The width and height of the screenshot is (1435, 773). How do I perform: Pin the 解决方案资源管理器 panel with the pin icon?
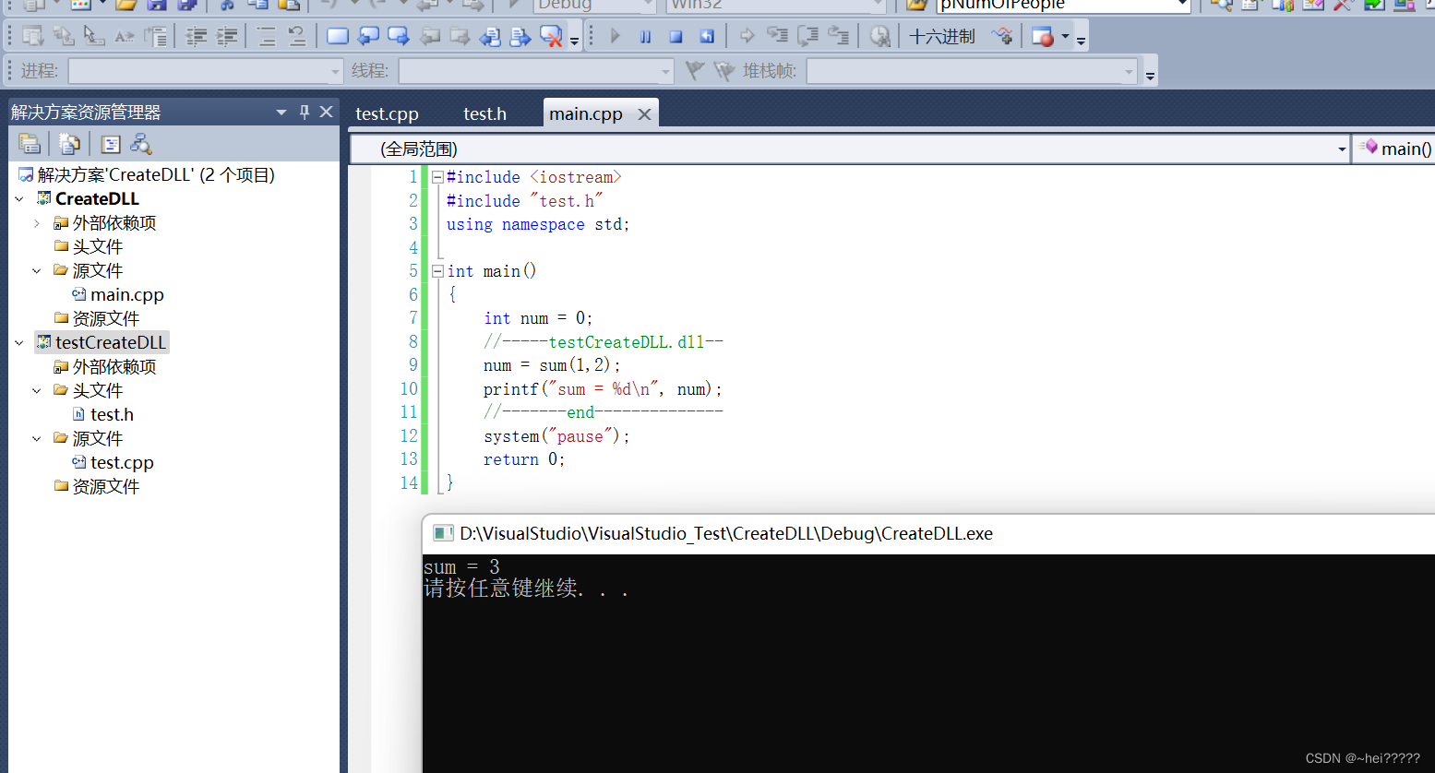304,111
